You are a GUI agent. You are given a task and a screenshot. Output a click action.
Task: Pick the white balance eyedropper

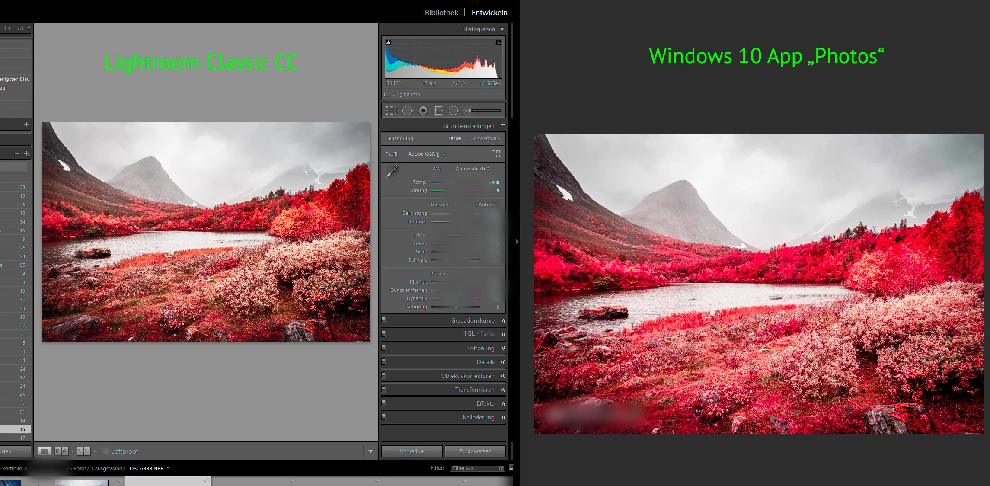coord(393,172)
